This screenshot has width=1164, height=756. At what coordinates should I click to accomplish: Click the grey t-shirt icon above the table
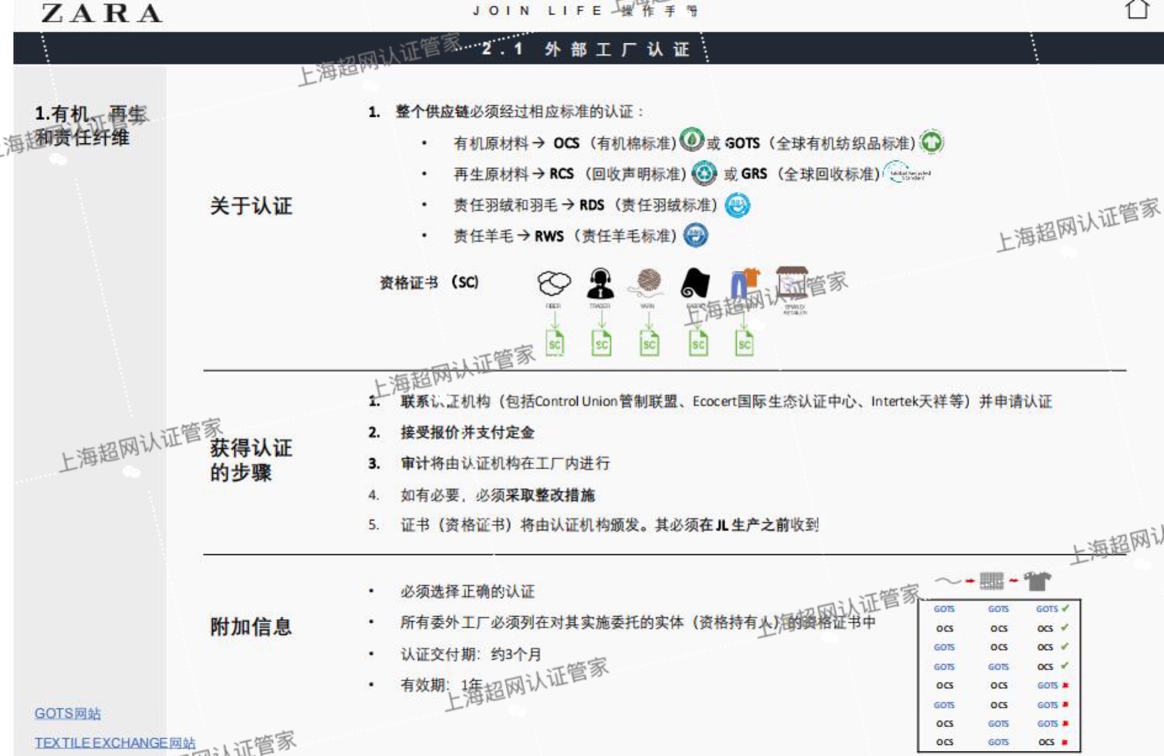1037,581
